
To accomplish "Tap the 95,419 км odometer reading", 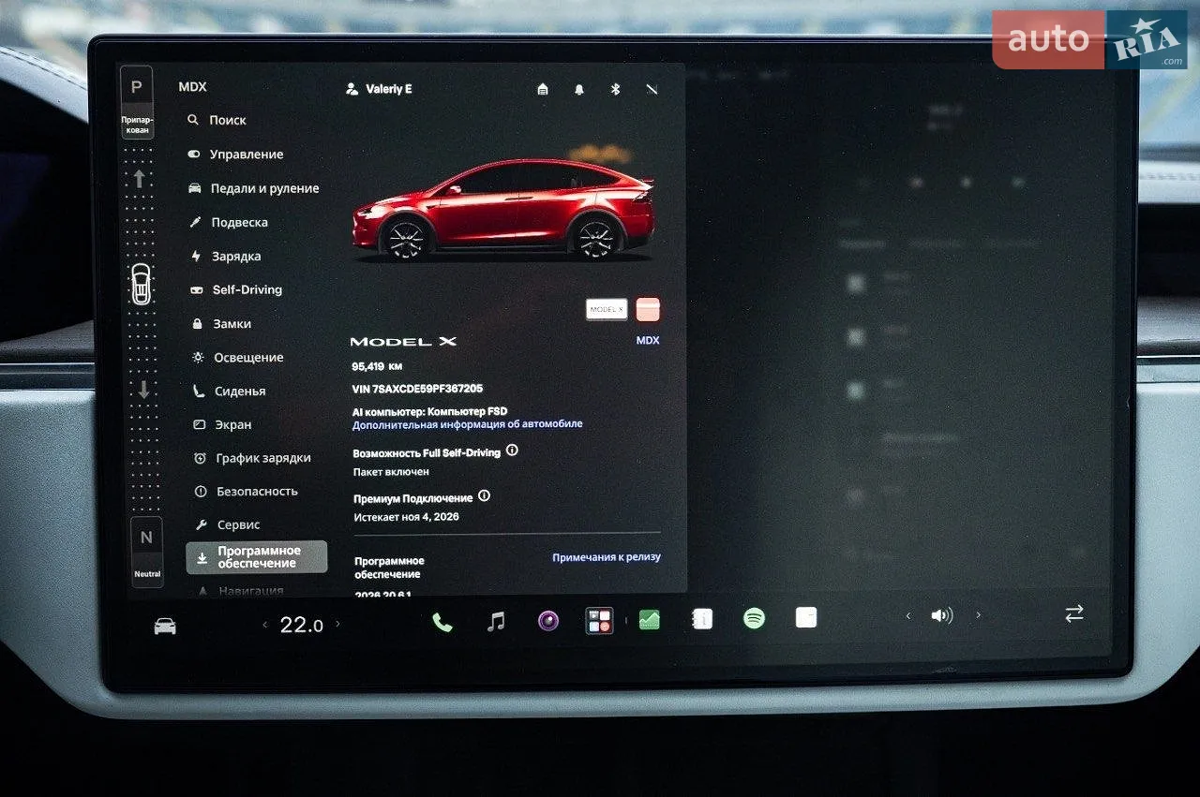I will (377, 366).
